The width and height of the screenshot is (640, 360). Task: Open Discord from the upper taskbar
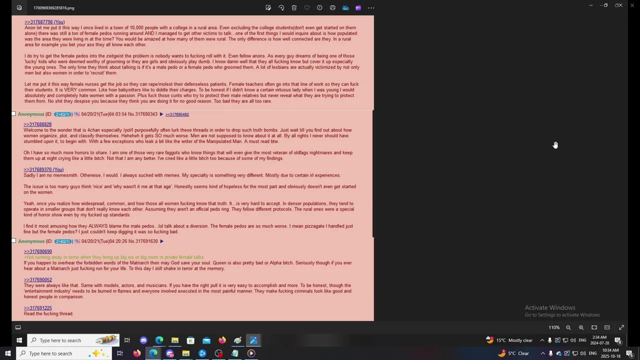click(143, 340)
